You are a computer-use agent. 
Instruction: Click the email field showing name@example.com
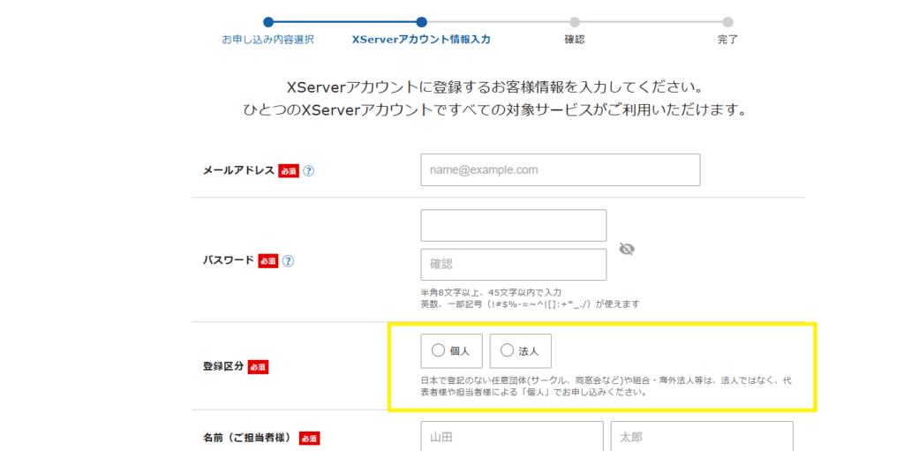pos(561,170)
